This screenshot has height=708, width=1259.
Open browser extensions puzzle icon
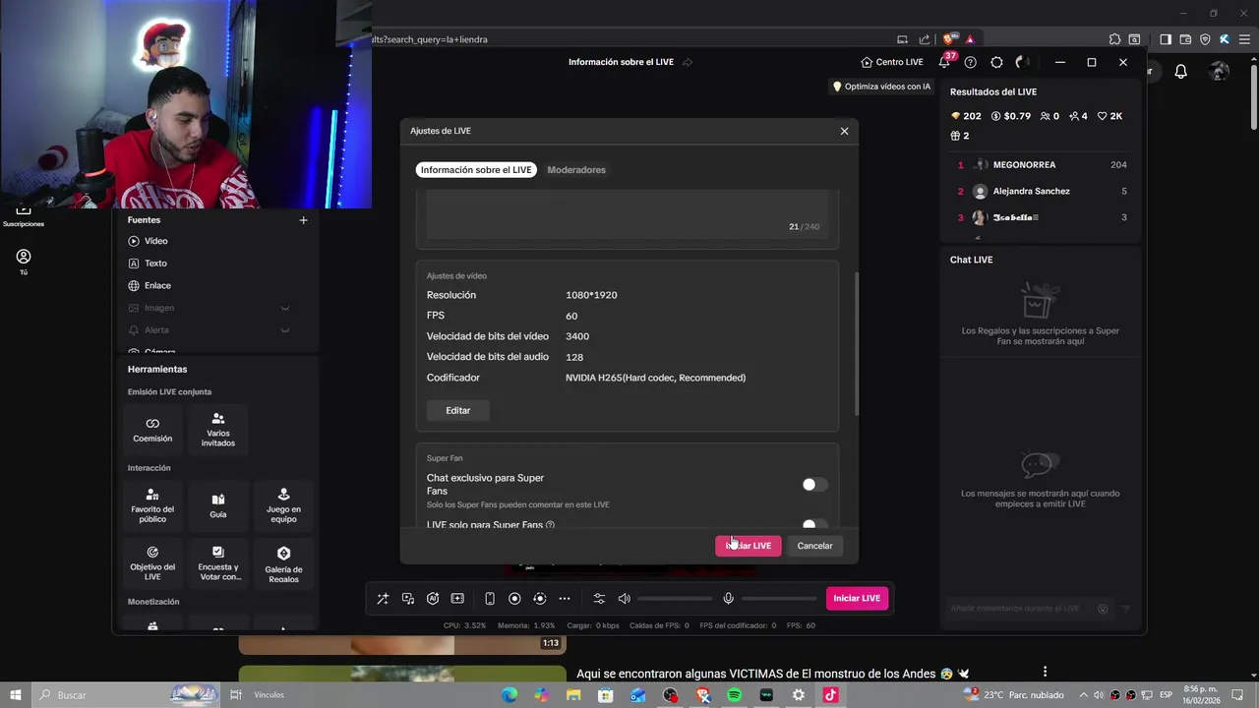pyautogui.click(x=1114, y=39)
